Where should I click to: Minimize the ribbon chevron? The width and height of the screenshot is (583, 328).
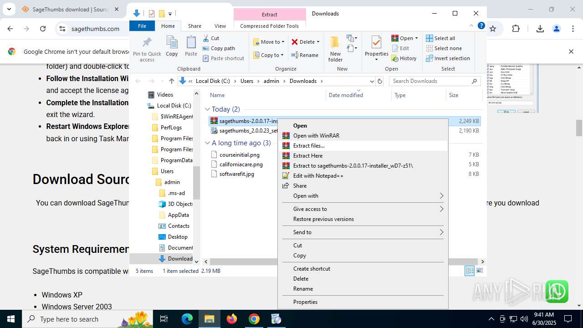click(472, 26)
